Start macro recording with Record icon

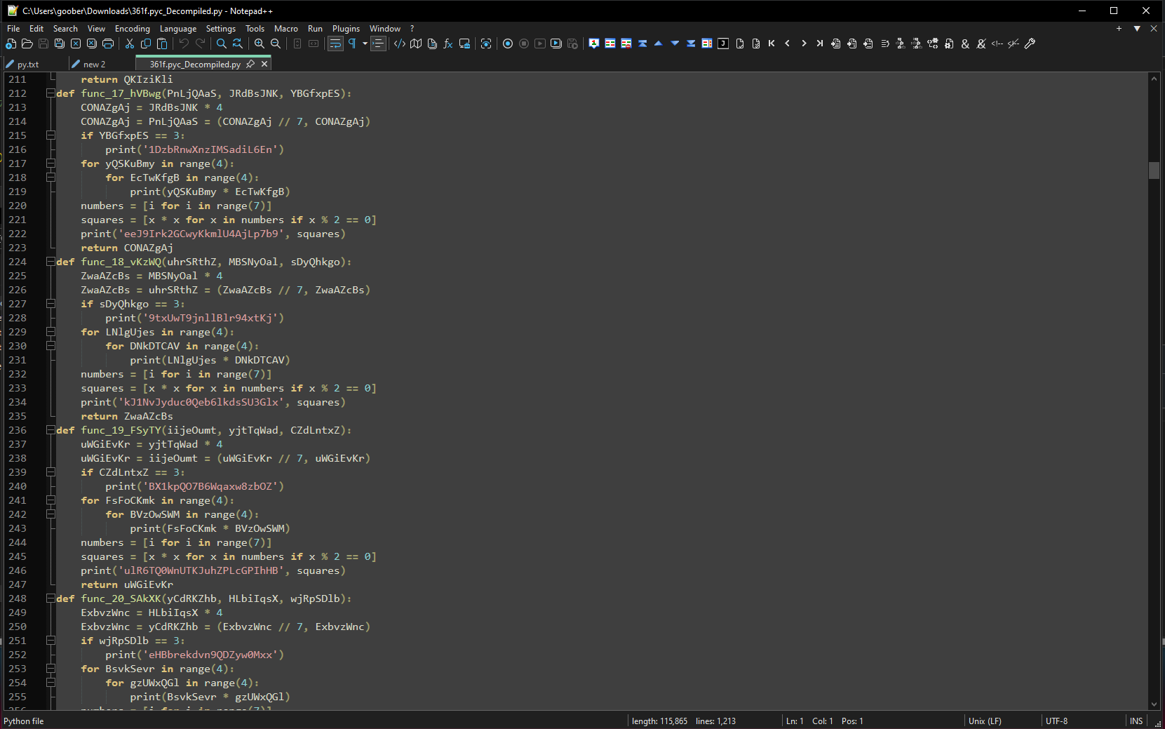[x=508, y=44]
